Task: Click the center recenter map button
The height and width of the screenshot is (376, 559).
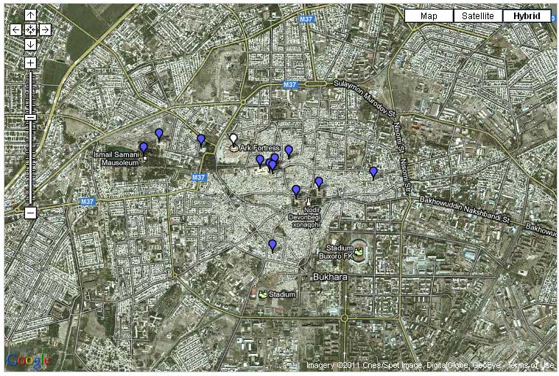Action: tap(30, 30)
